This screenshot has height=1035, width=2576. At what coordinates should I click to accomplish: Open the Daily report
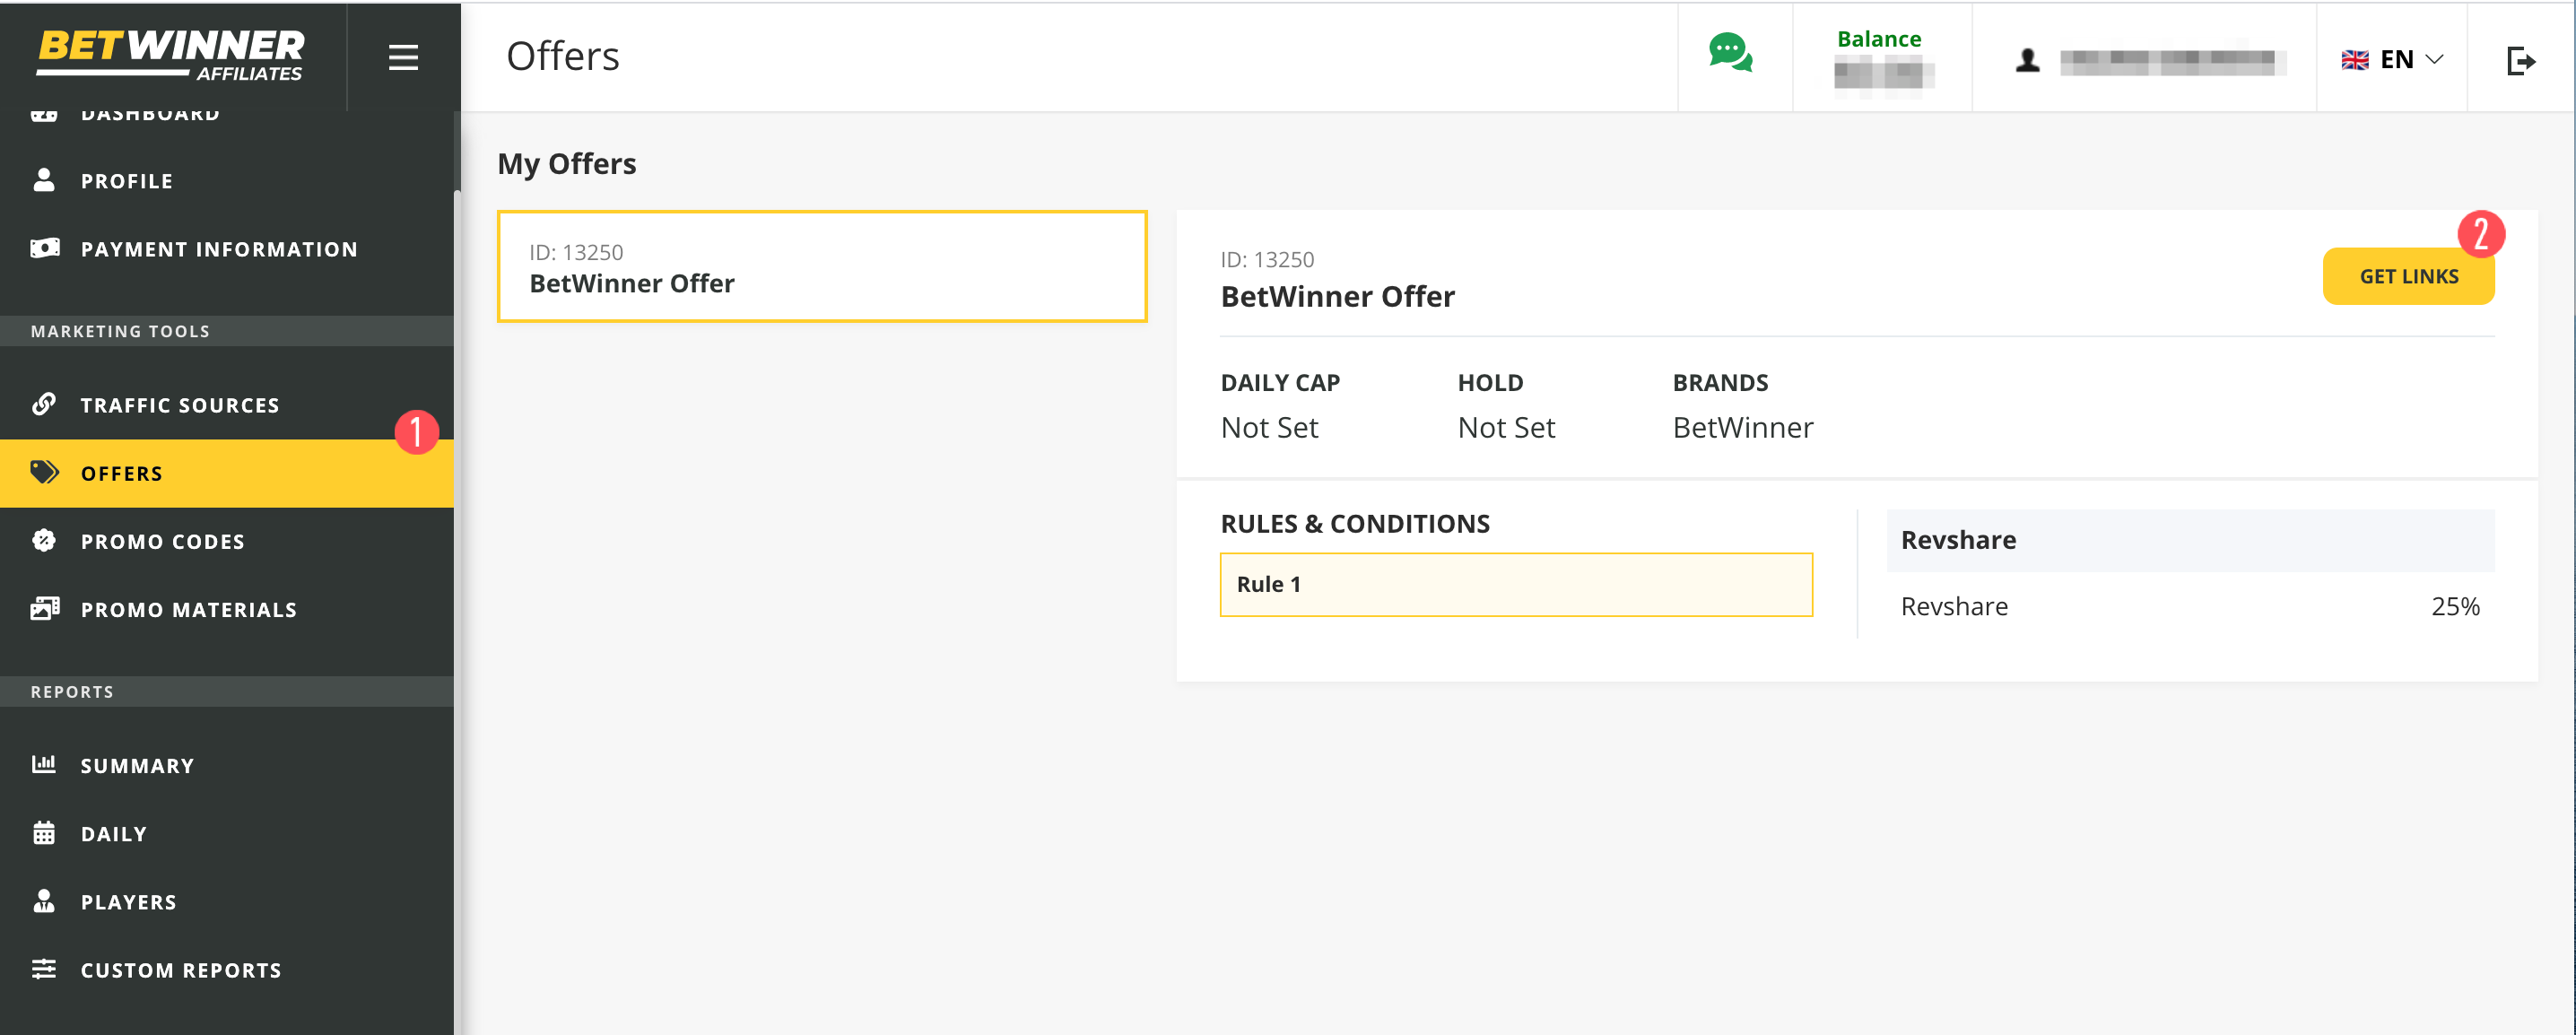point(114,833)
